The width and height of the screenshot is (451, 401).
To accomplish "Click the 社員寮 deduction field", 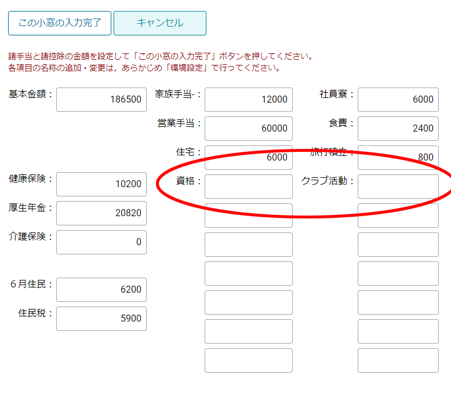I will tap(398, 99).
